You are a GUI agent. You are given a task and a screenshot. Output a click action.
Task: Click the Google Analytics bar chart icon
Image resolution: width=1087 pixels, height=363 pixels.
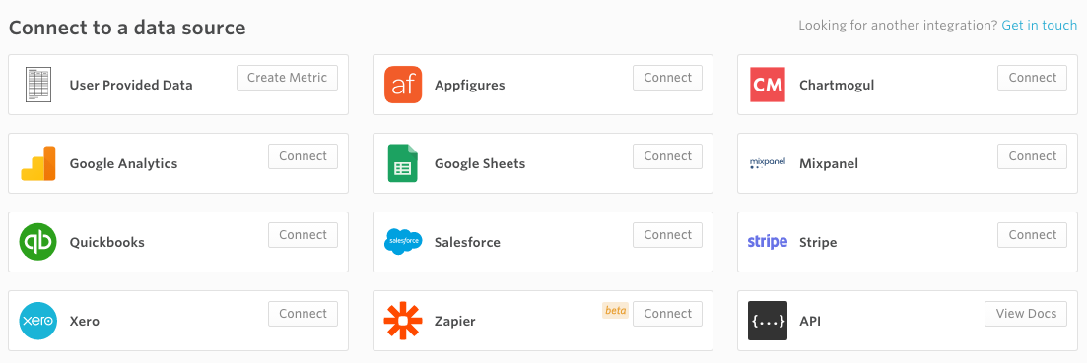pyautogui.click(x=38, y=164)
